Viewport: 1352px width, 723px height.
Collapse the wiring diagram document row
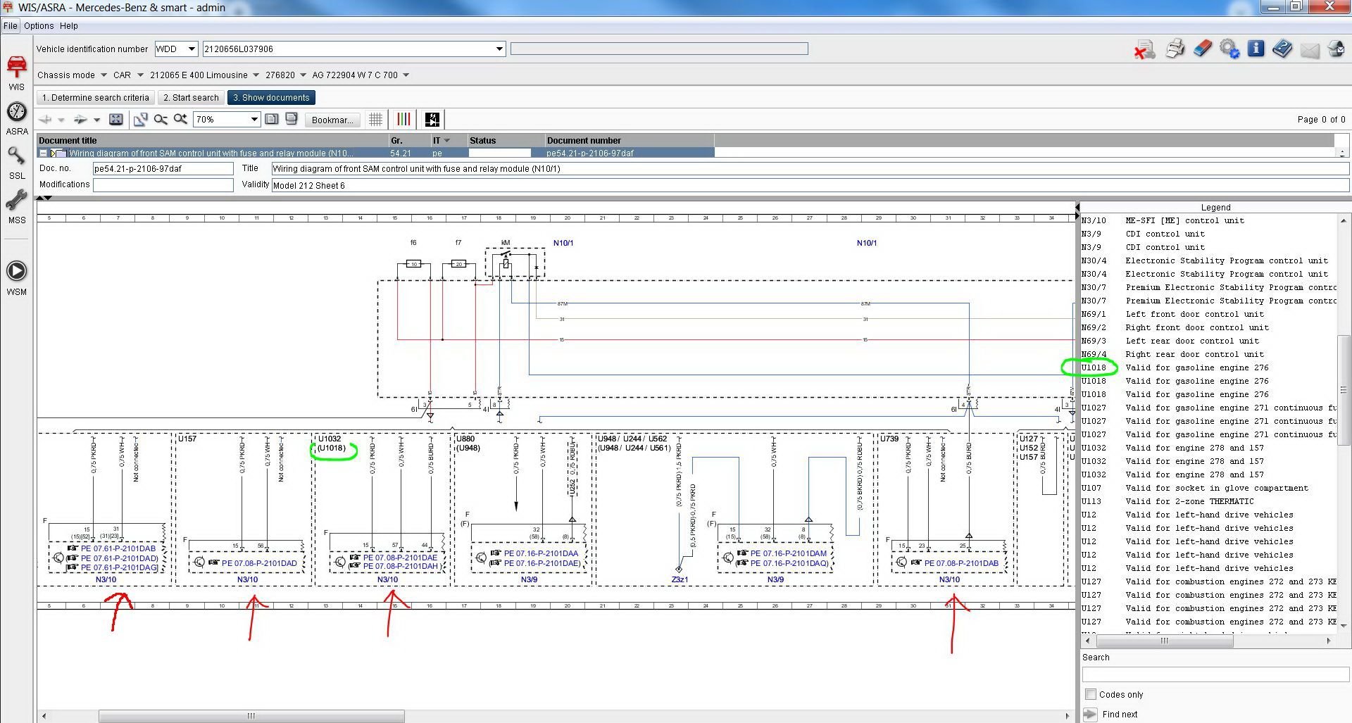click(x=44, y=153)
